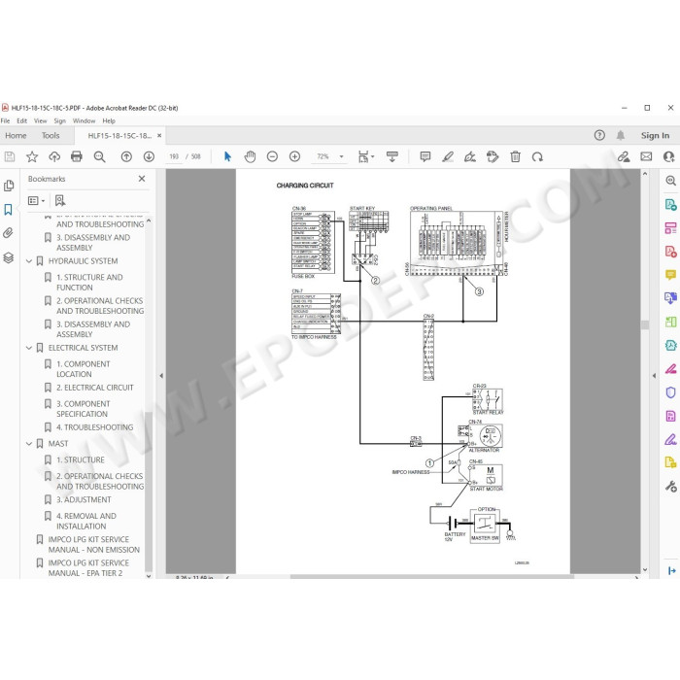This screenshot has height=680, width=680.
Task: Click the page number field showing 193
Action: pos(174,156)
